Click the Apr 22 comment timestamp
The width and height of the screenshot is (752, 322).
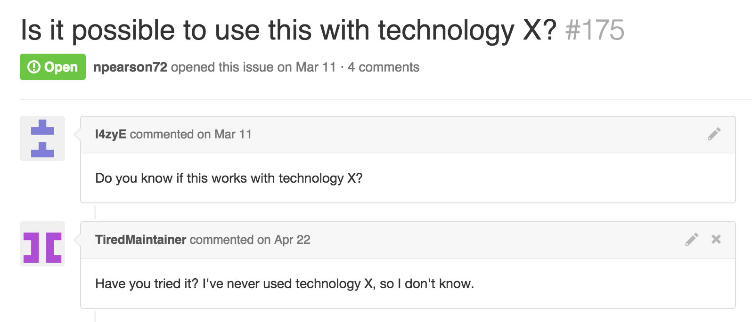(292, 240)
